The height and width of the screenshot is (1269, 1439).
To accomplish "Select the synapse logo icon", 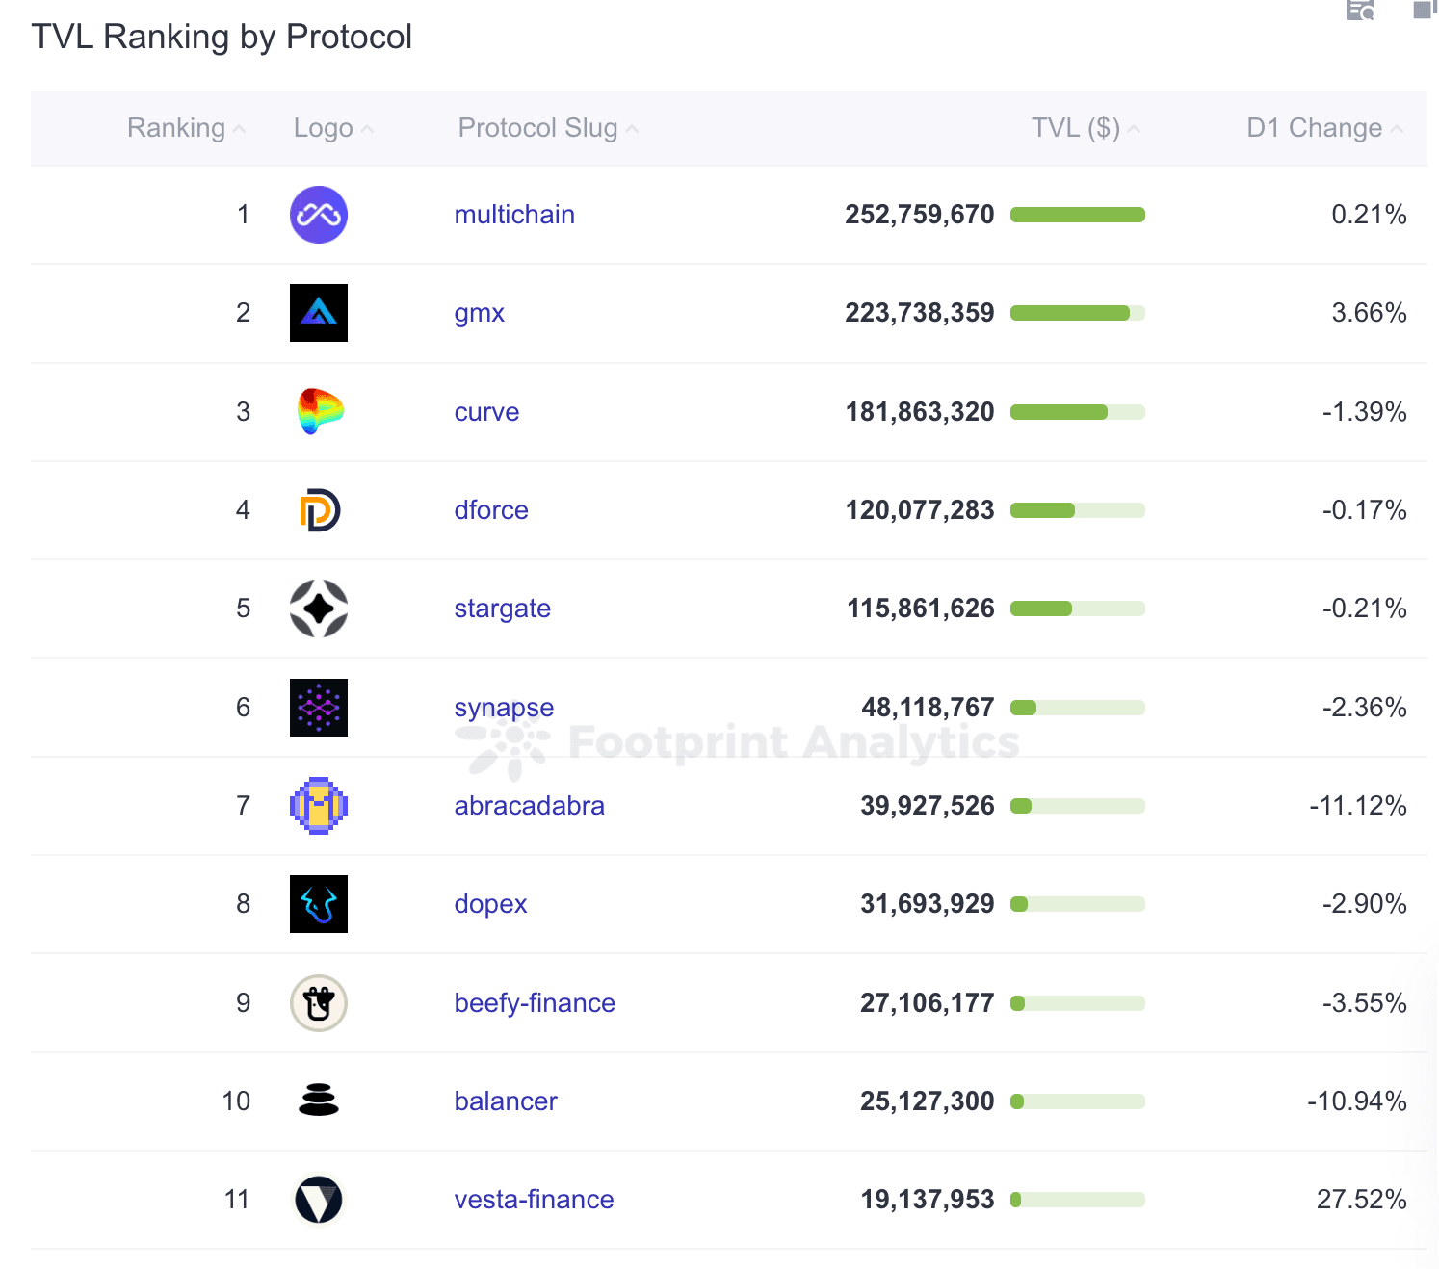I will coord(318,708).
